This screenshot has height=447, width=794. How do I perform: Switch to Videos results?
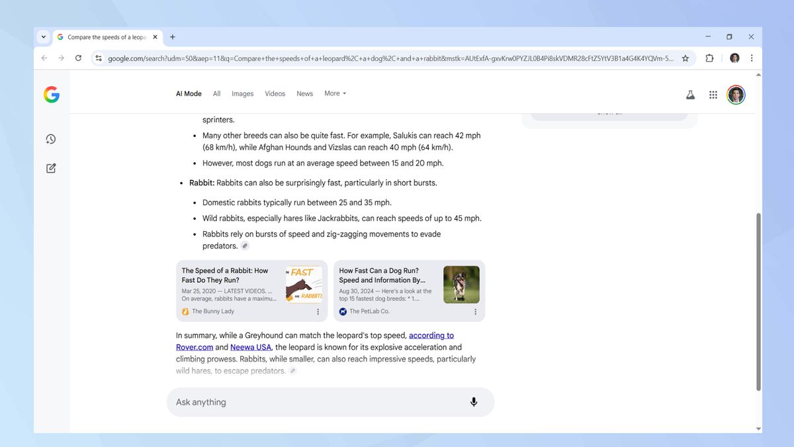point(275,93)
